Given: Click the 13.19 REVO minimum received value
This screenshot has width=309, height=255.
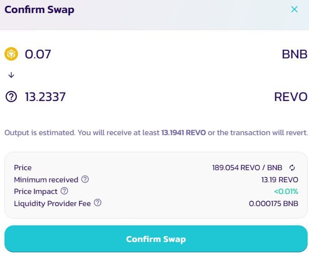Looking at the screenshot, I should click(280, 180).
